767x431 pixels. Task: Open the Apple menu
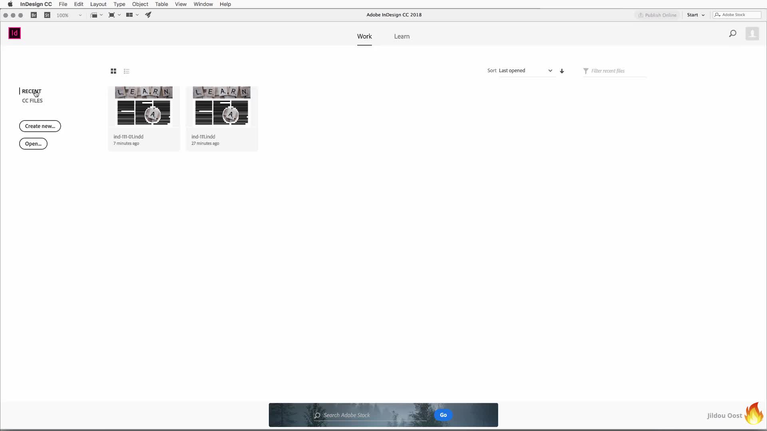point(10,4)
